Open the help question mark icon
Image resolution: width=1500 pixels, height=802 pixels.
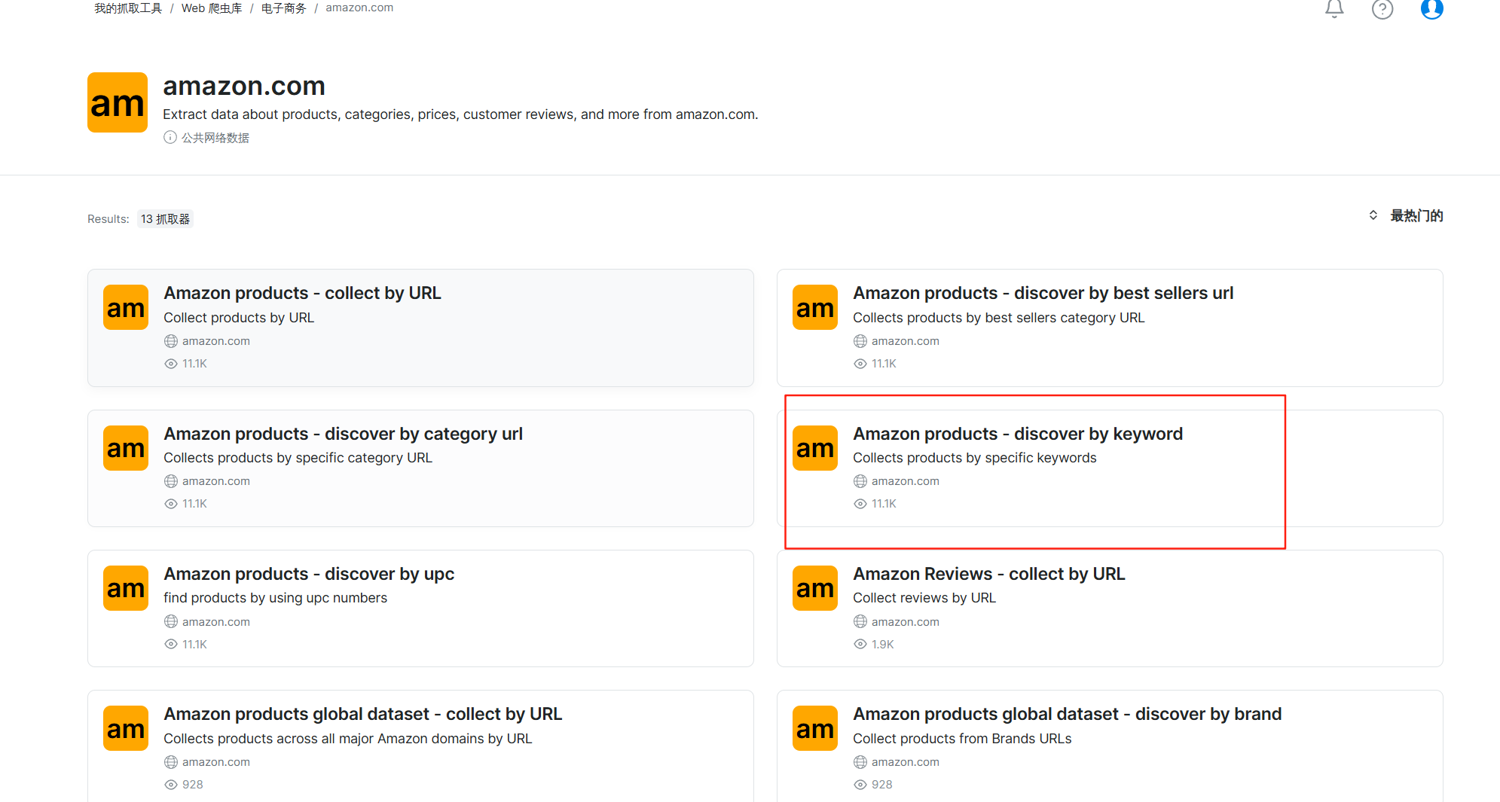[1382, 9]
